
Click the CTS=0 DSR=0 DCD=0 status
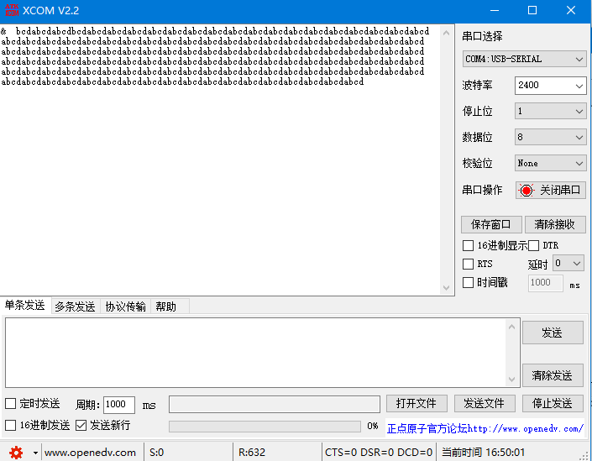coord(379,453)
